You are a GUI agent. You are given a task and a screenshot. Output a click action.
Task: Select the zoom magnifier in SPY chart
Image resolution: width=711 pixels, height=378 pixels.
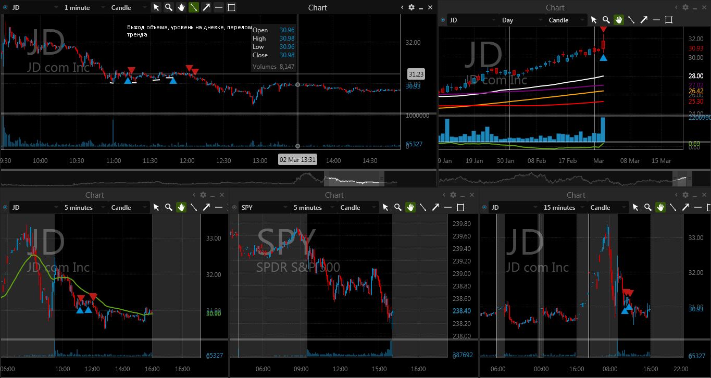[398, 207]
